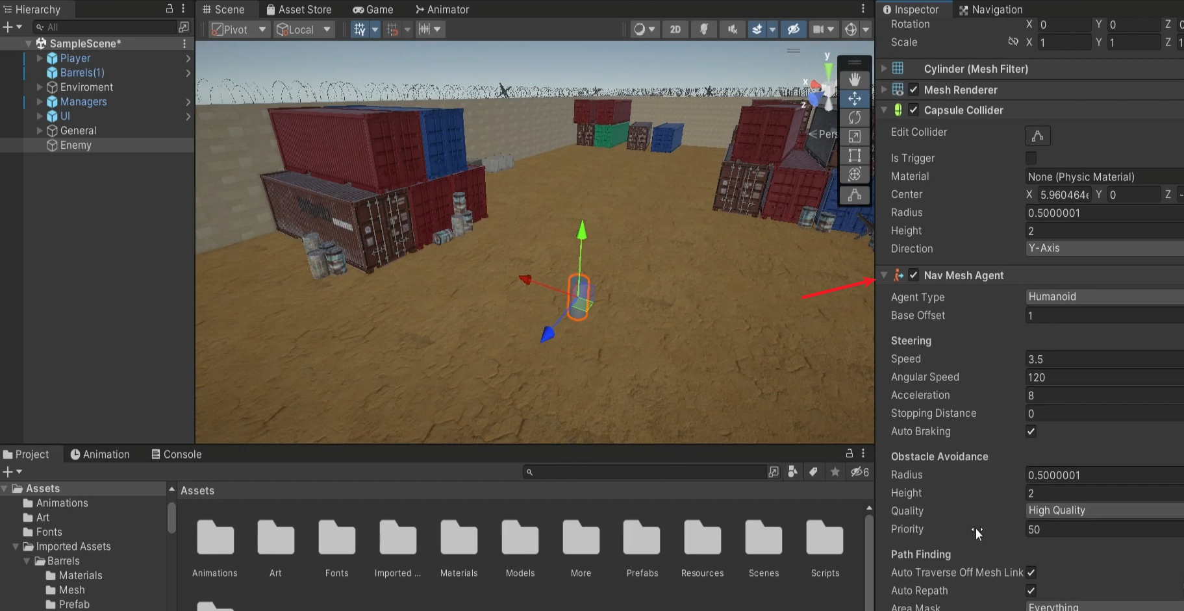Lock the Hierarchy panel
The height and width of the screenshot is (611, 1184).
170,8
